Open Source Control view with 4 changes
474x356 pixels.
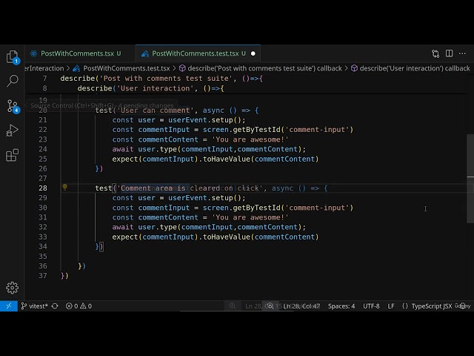point(13,106)
